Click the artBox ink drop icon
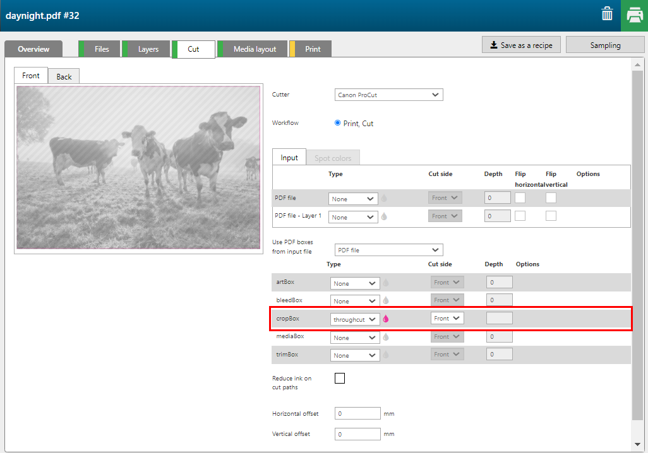 [386, 283]
